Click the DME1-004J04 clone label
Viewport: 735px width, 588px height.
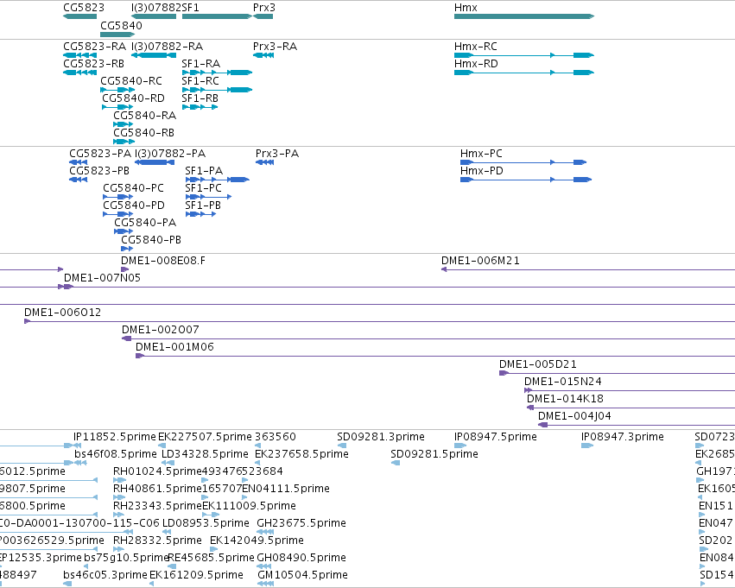tap(574, 417)
